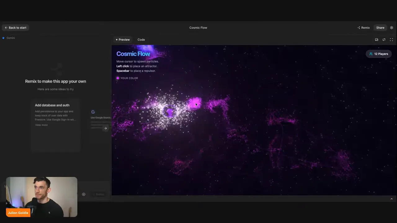Click the magenta YOUR COLOR swatch
This screenshot has width=397, height=223.
click(118, 78)
